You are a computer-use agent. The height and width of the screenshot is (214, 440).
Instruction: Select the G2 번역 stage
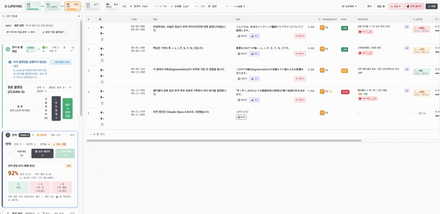(x=72, y=6)
